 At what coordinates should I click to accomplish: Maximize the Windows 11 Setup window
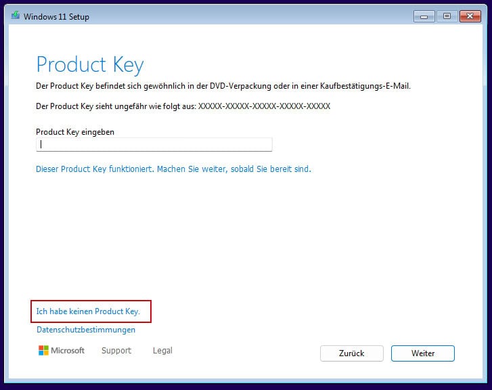(446, 16)
